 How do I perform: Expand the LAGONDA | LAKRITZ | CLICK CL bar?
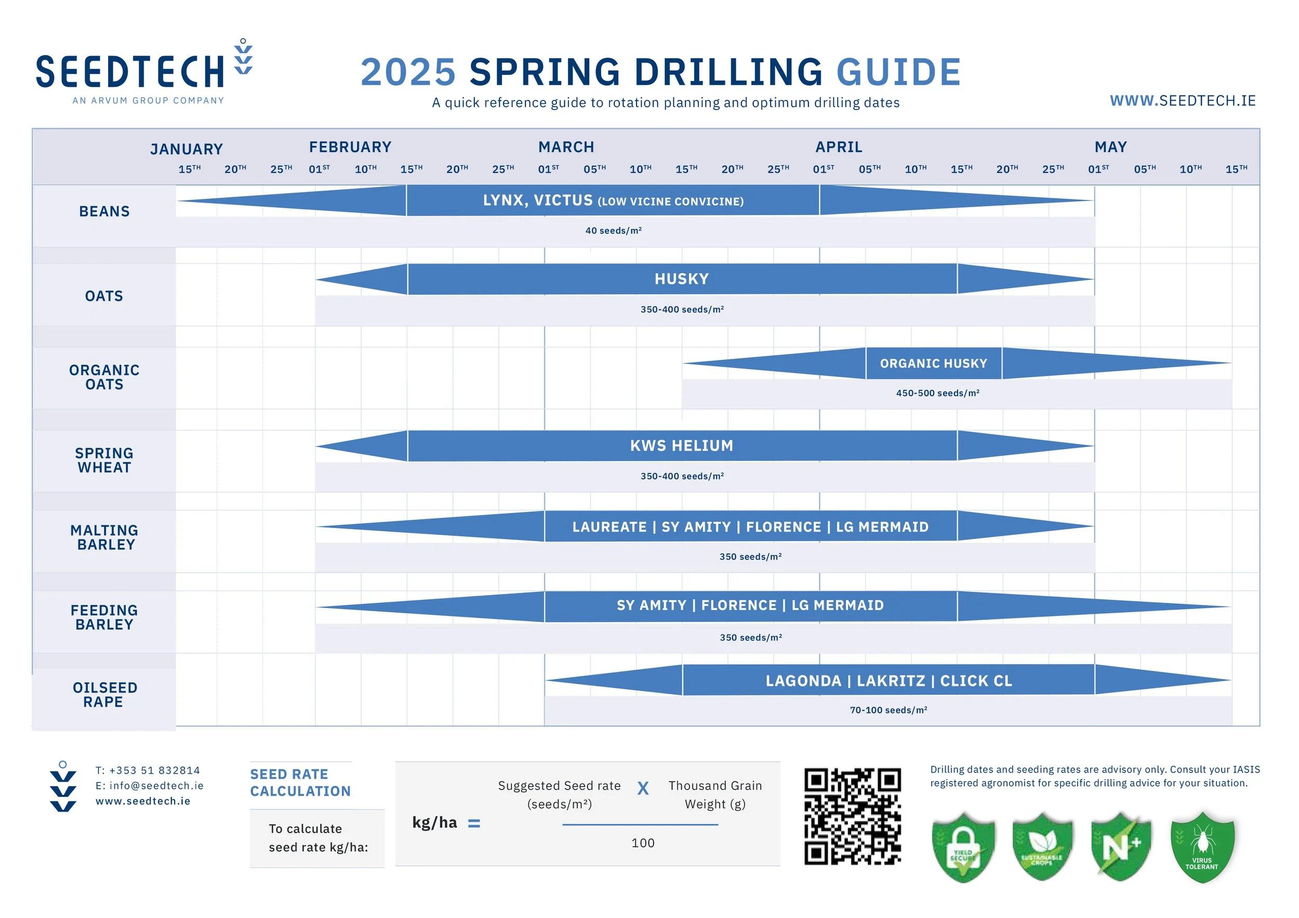888,681
